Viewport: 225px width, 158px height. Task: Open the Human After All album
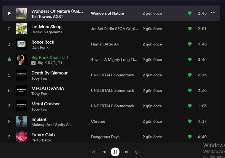coord(105,44)
